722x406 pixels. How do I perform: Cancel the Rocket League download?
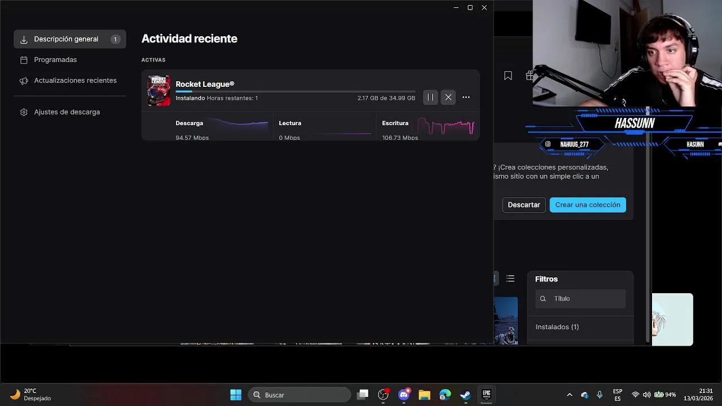pos(448,97)
